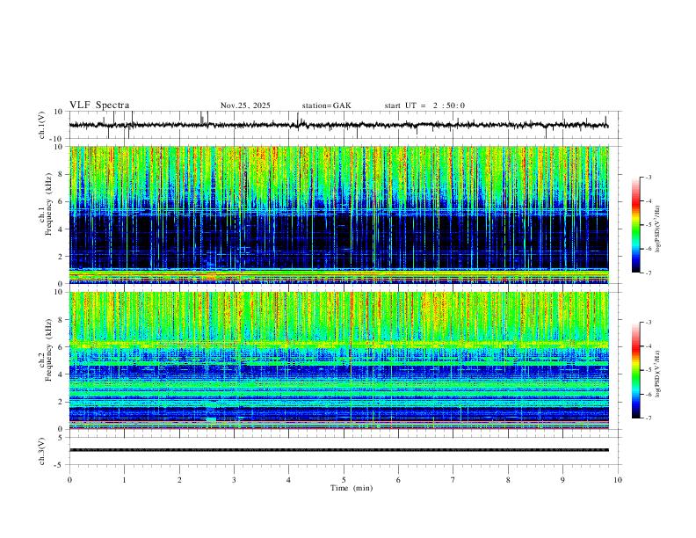The width and height of the screenshot is (696, 538).
Task: Click the 'ch.2 Frequency (kHz)' axis label
Action: click(x=46, y=350)
